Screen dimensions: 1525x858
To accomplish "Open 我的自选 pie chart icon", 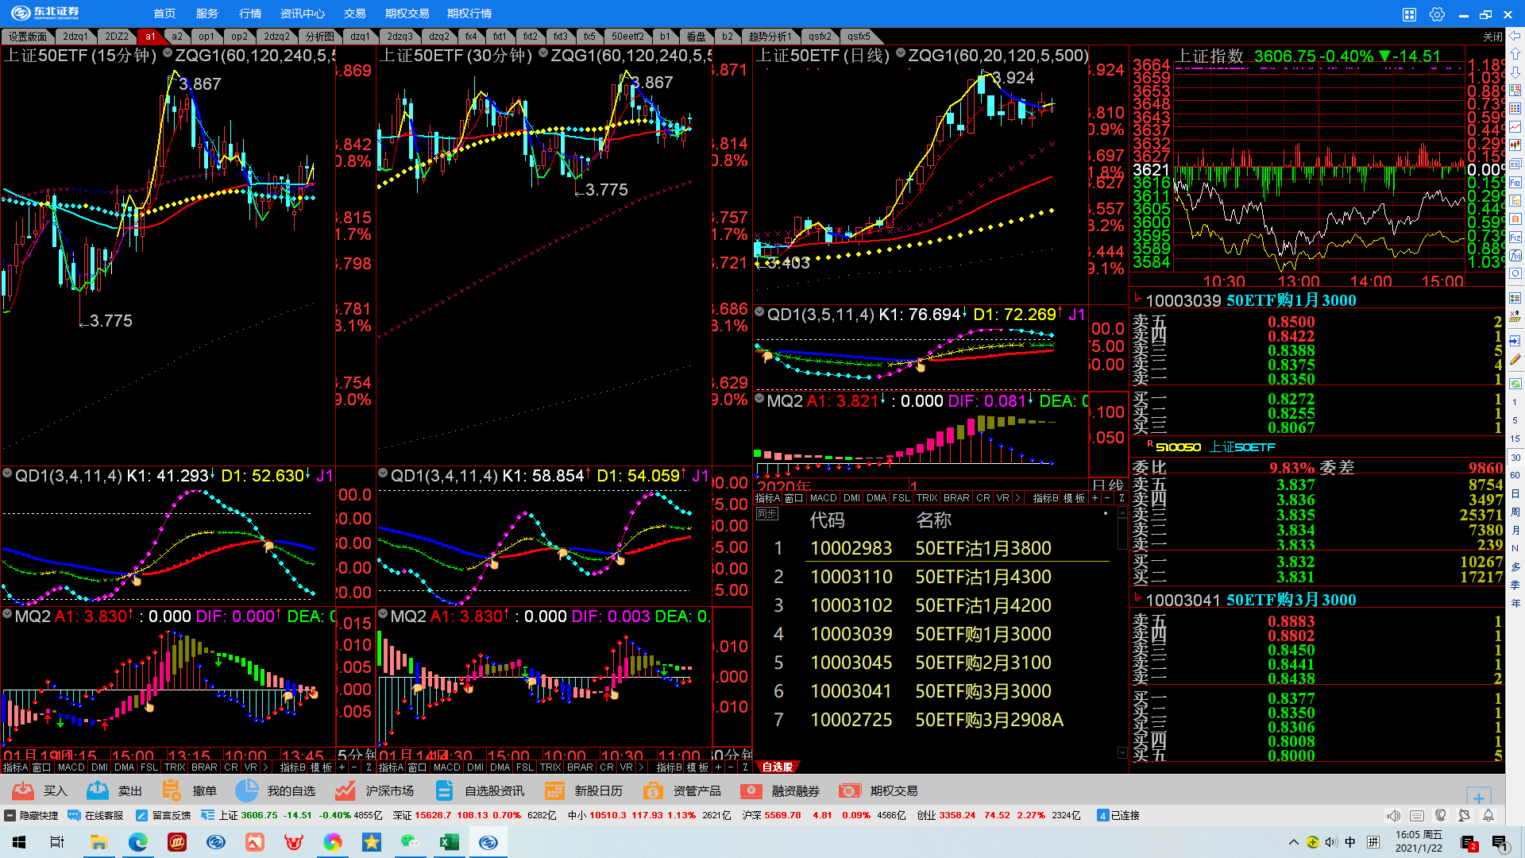I will (247, 790).
